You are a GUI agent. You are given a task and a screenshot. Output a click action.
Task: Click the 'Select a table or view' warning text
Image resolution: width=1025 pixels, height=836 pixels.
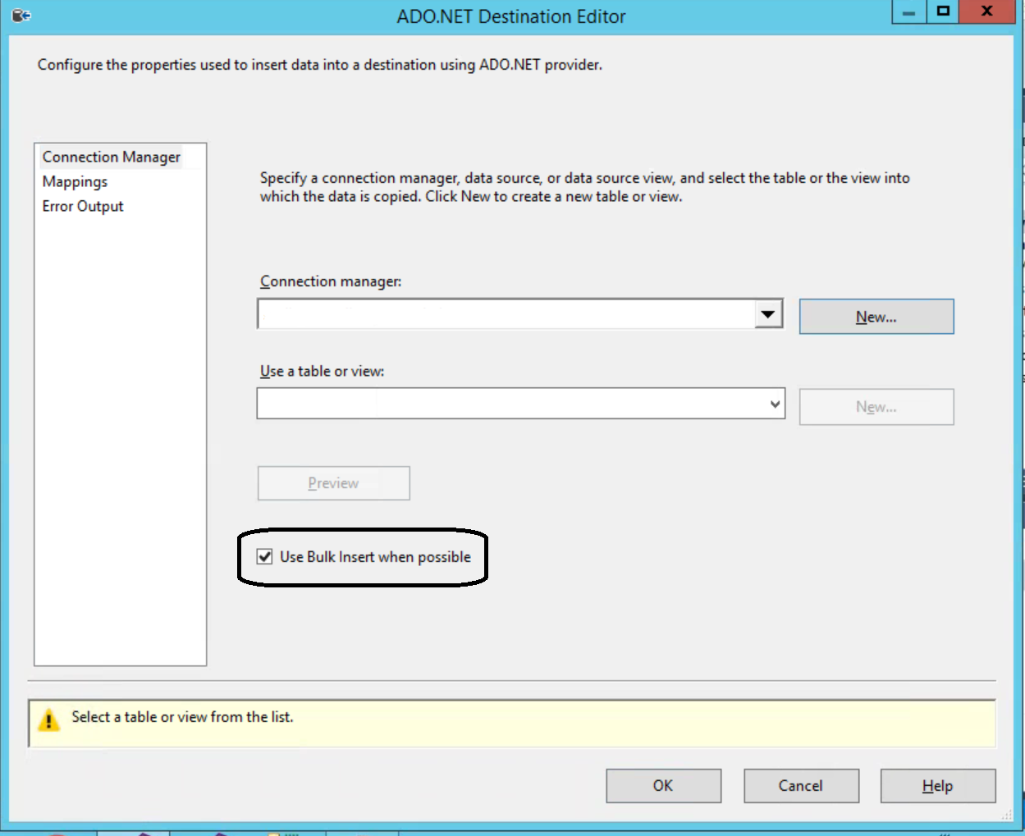tap(182, 717)
